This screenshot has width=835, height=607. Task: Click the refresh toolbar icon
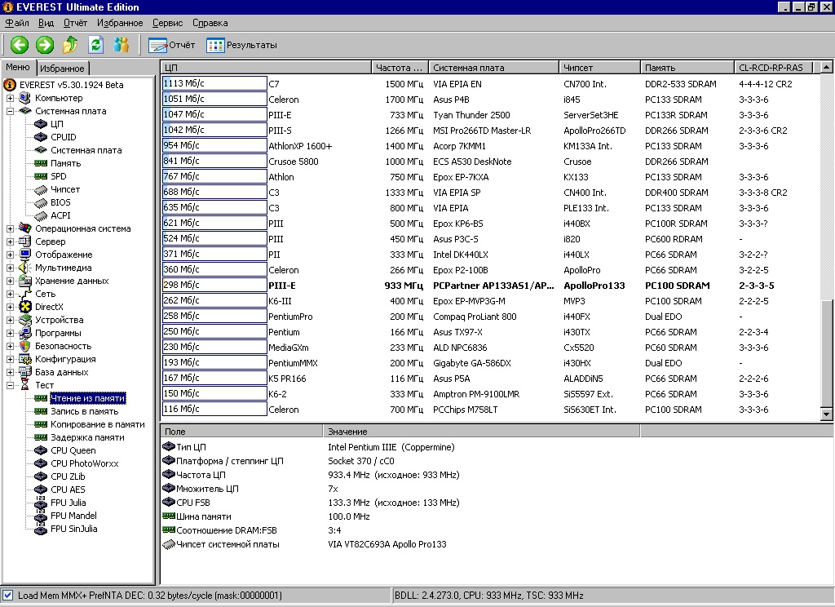pos(96,45)
